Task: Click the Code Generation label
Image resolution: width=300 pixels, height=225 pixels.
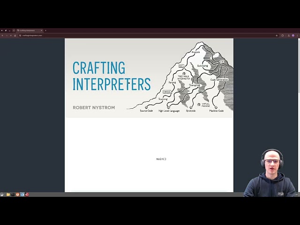Action: pos(219,80)
